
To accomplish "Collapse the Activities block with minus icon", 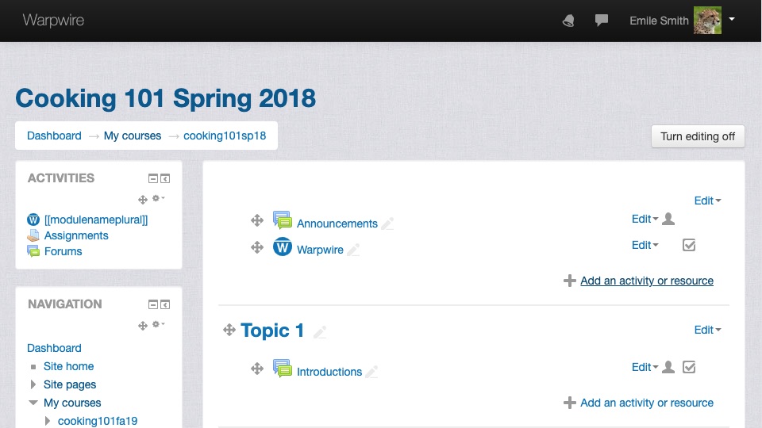I will point(153,178).
